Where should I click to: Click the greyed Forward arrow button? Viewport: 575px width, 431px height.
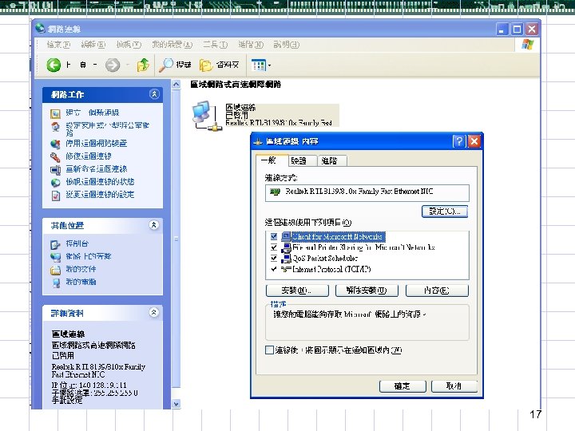[x=113, y=65]
